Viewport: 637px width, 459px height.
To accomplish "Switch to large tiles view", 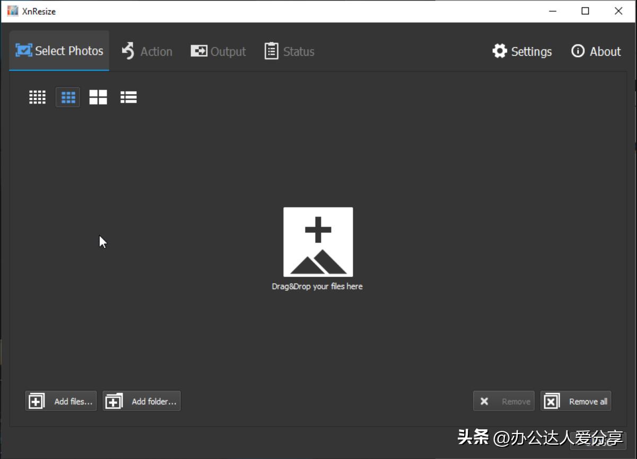I will point(98,97).
